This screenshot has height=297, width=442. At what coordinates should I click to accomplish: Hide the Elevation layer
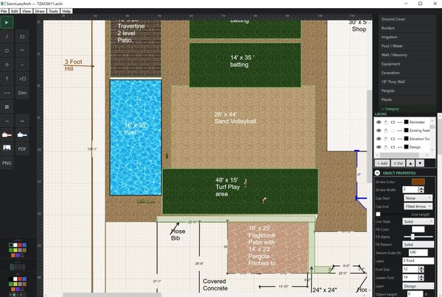[379, 139]
